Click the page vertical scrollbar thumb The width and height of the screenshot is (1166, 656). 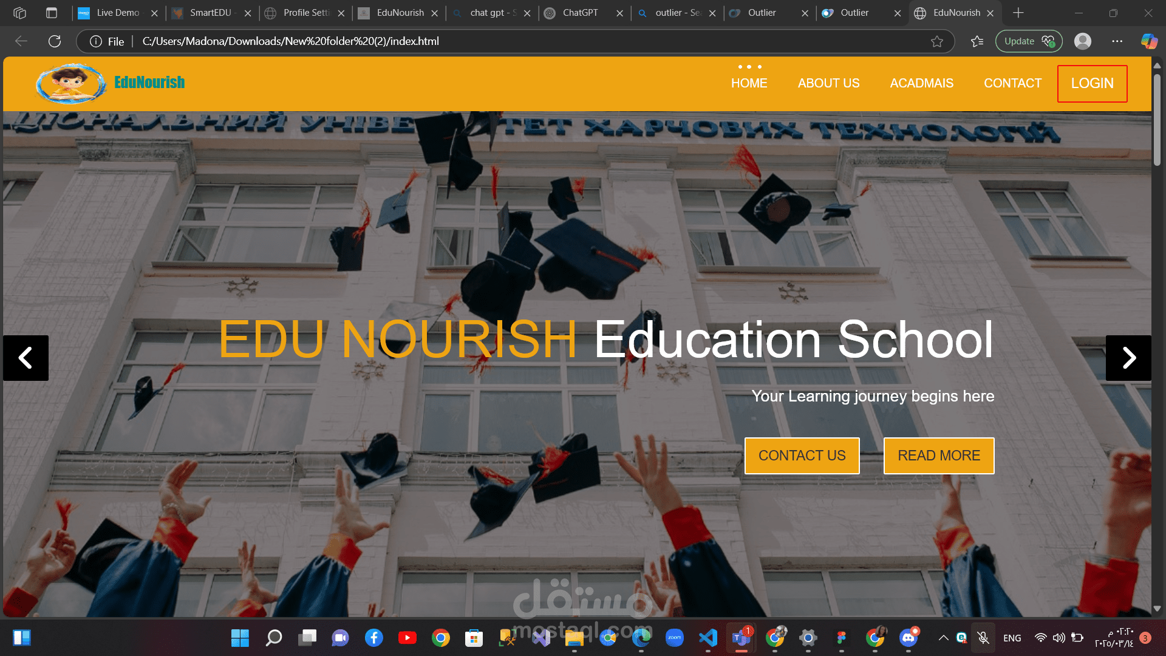pos(1157,120)
